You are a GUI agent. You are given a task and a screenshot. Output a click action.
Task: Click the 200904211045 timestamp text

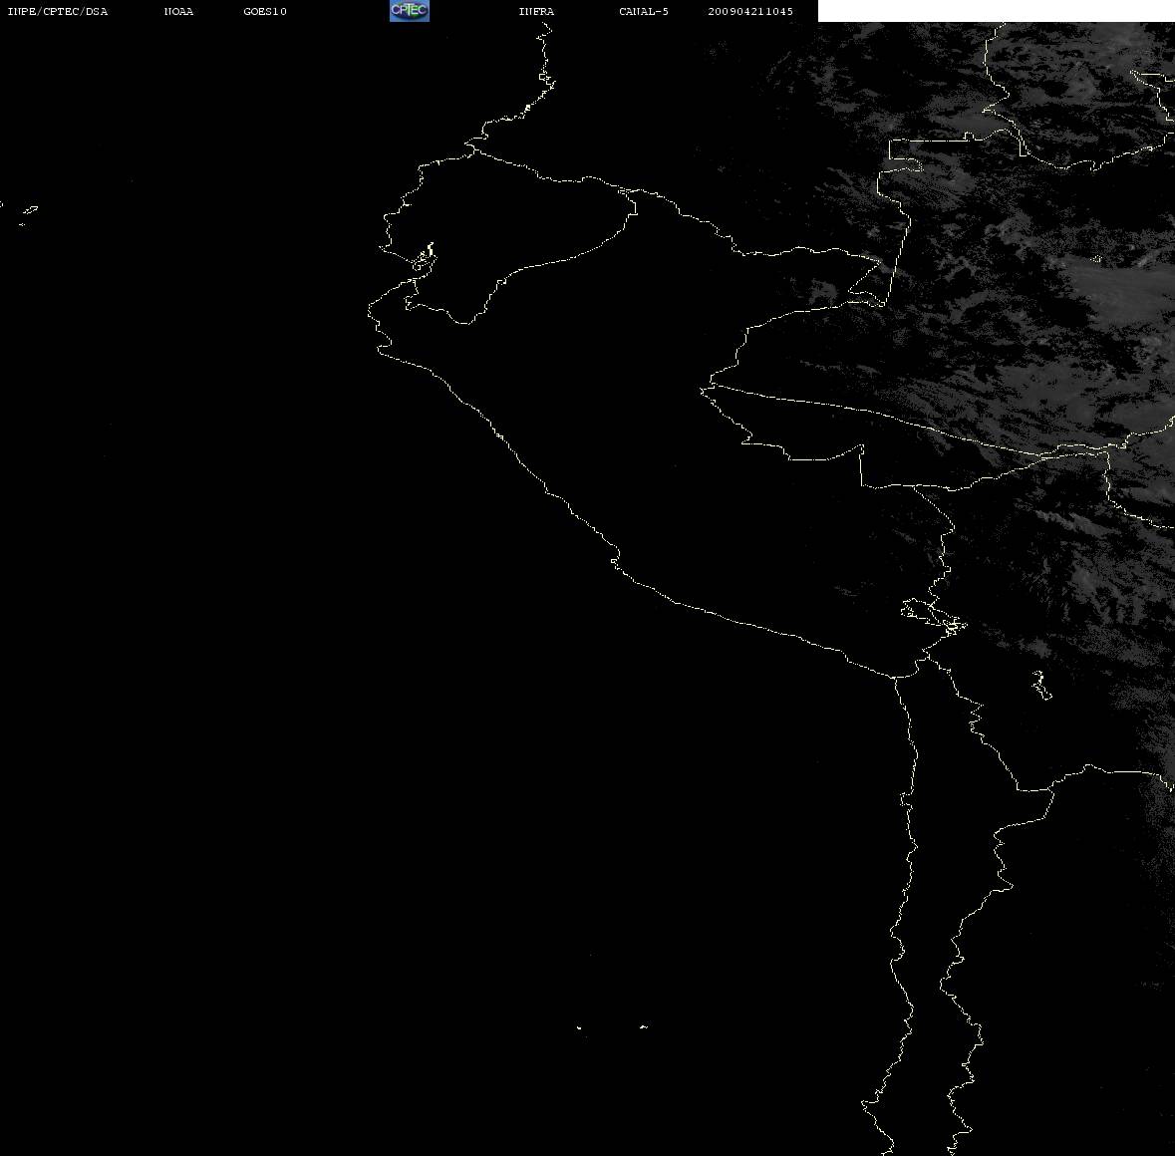click(x=750, y=11)
